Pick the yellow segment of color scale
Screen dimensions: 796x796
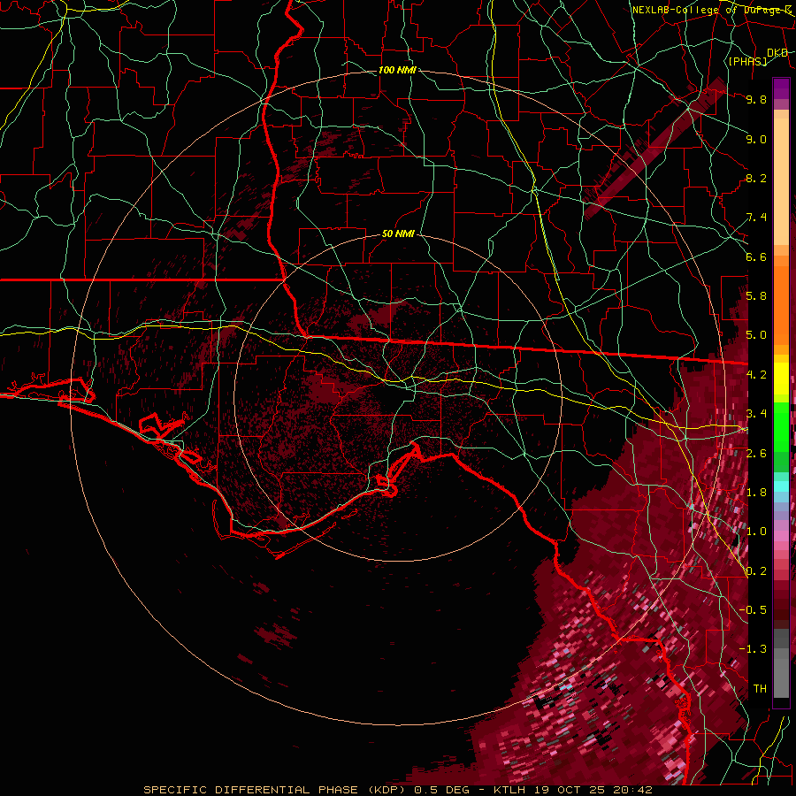781,379
